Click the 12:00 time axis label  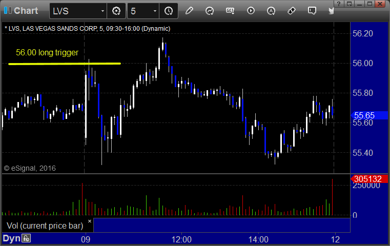tap(181, 239)
